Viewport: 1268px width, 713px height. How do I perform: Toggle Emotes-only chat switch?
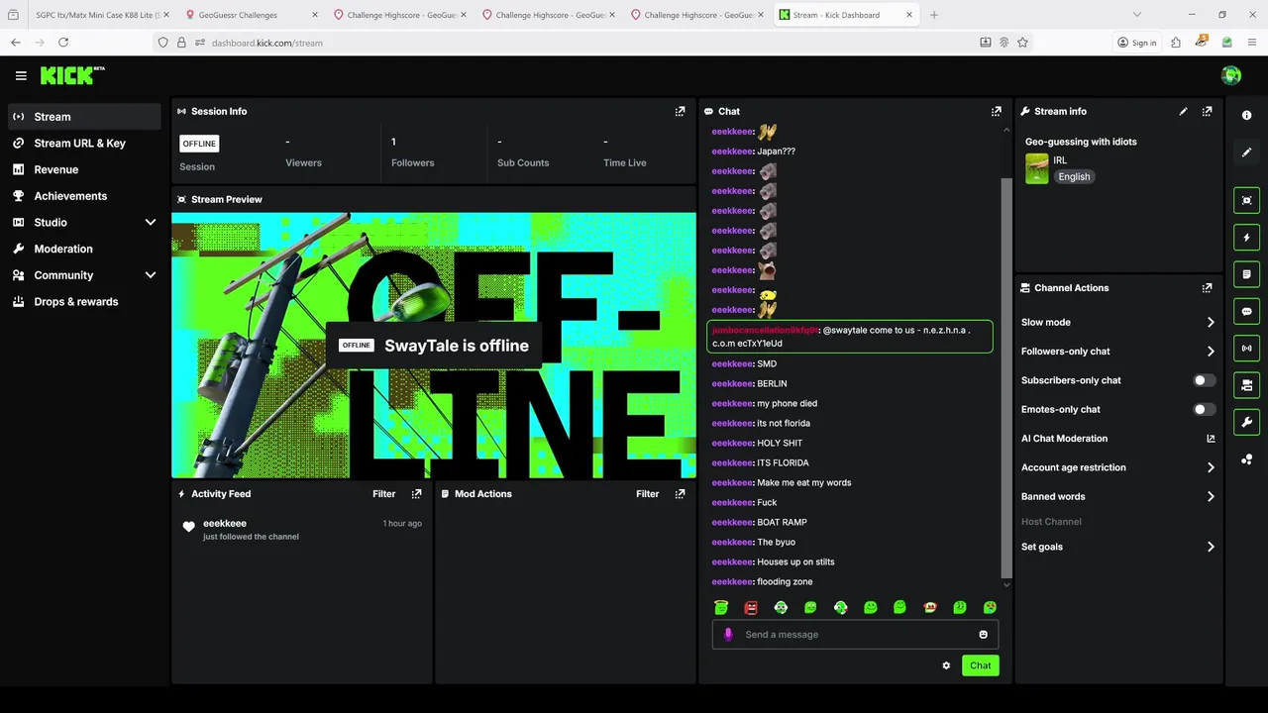(1204, 409)
